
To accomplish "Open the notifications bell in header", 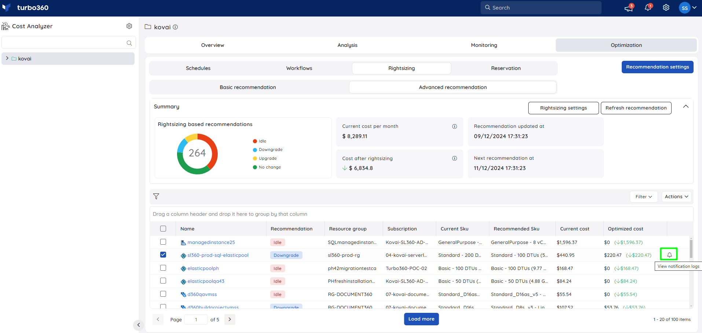I will click(648, 8).
